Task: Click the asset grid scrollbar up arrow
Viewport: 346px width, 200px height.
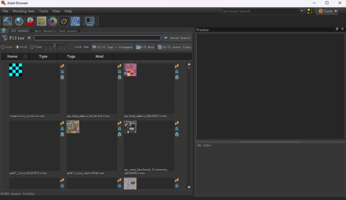Action: coord(189,65)
